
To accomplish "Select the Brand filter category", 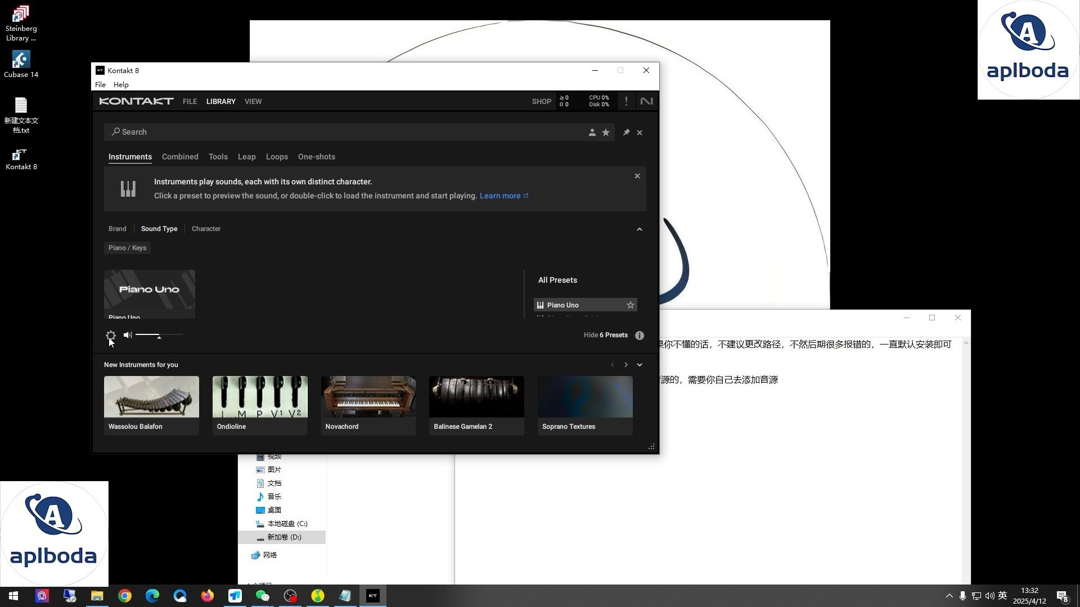I will click(x=118, y=229).
